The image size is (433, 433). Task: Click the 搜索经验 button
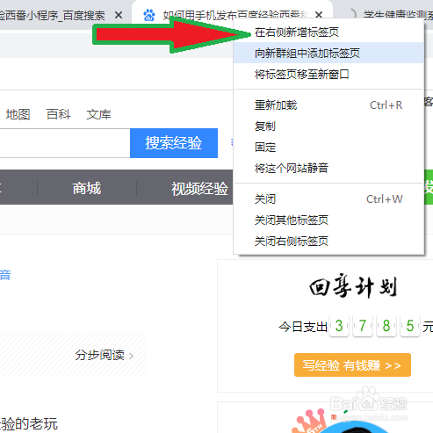click(x=174, y=143)
